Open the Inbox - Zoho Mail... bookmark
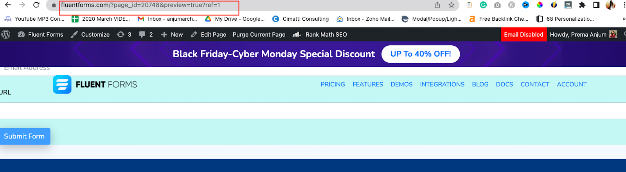 click(x=365, y=19)
